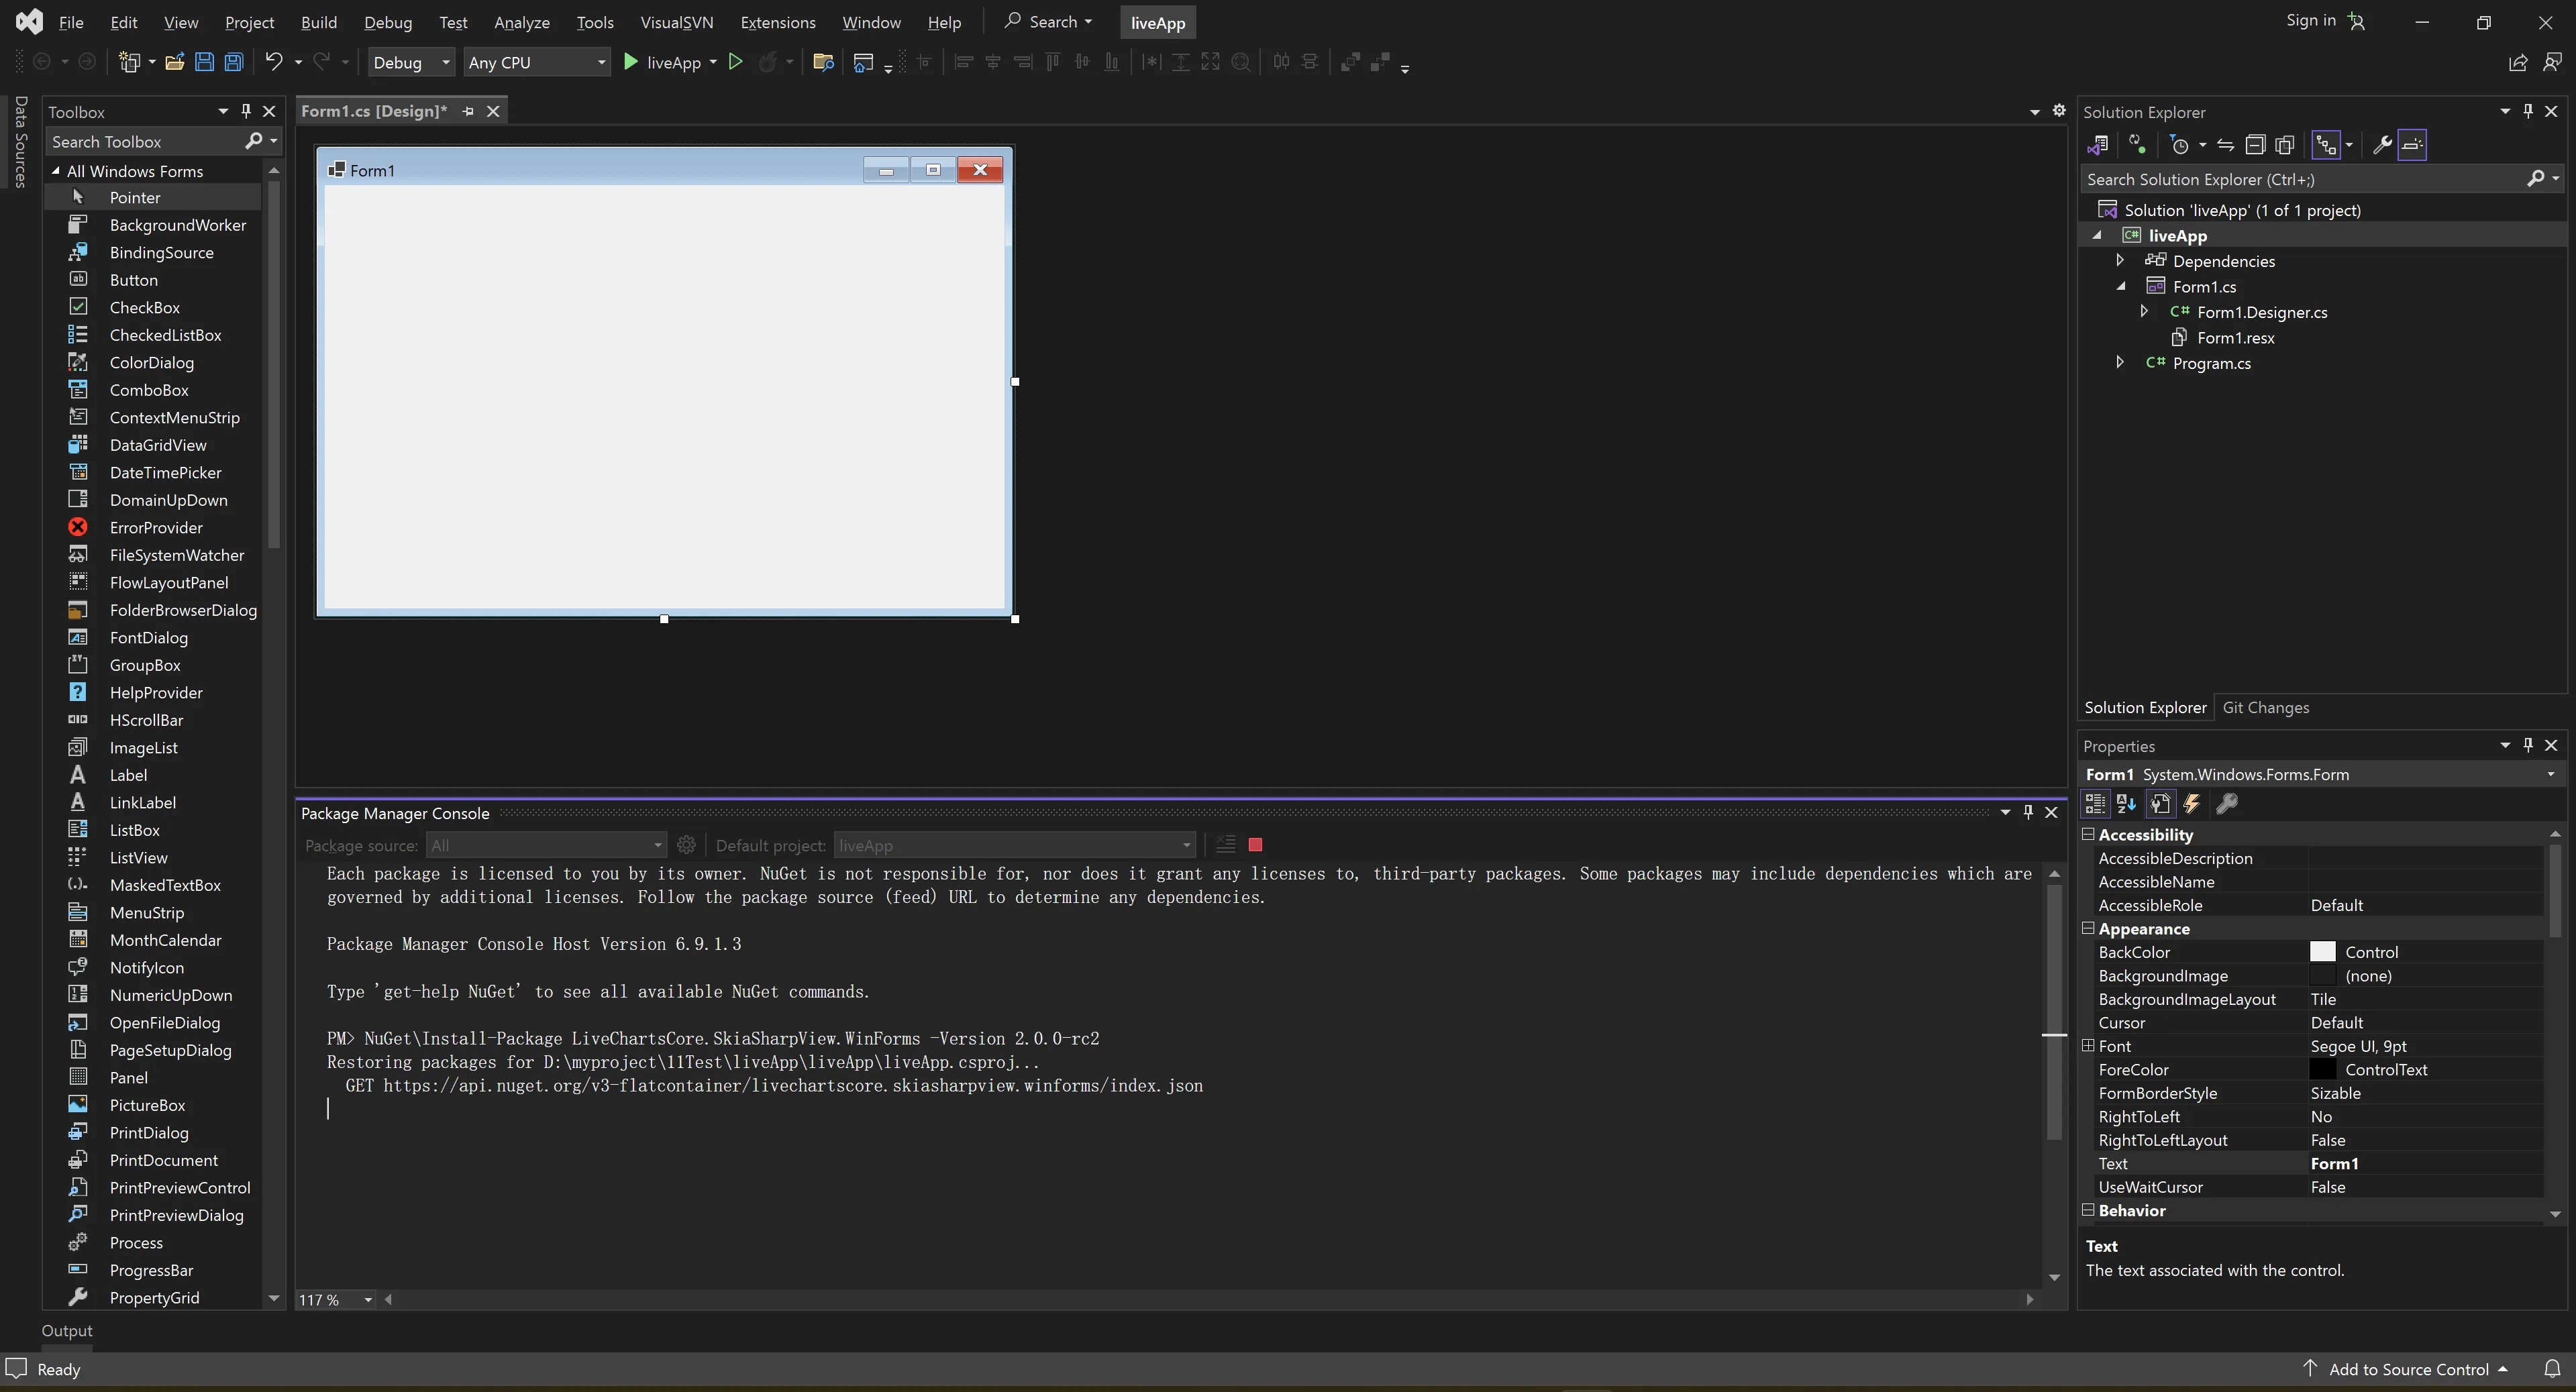The height and width of the screenshot is (1392, 2576).
Task: Click the notifications bell in status bar
Action: tap(2552, 1369)
